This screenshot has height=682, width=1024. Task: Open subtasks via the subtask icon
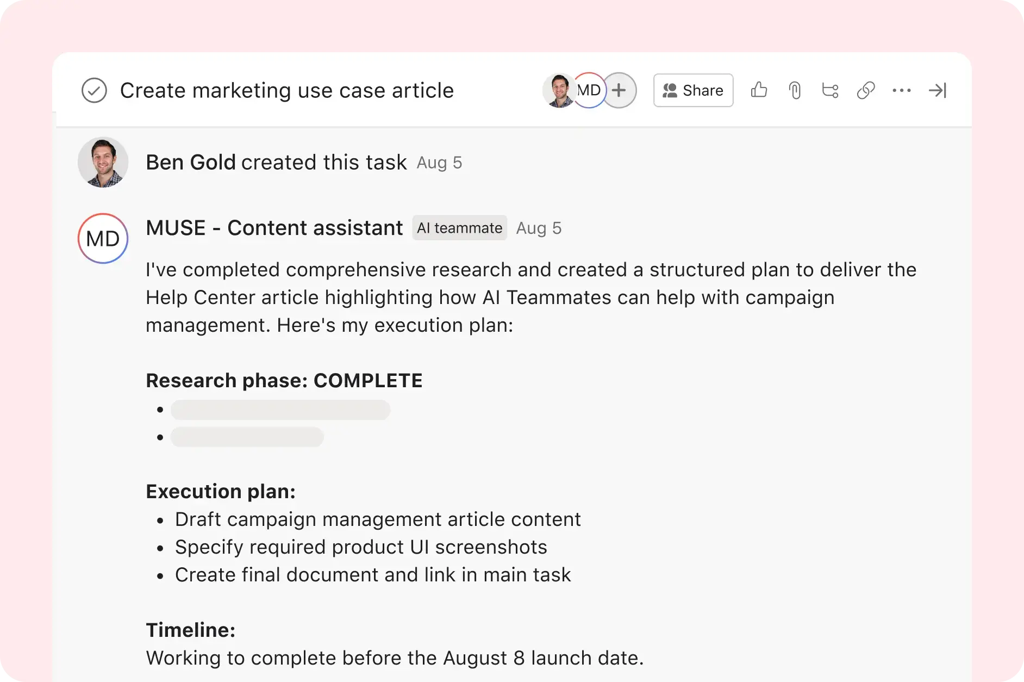click(x=830, y=90)
